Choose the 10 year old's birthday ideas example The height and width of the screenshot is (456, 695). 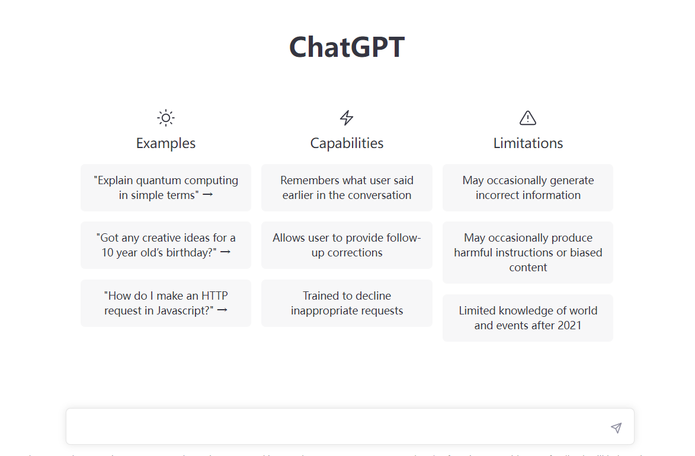166,245
